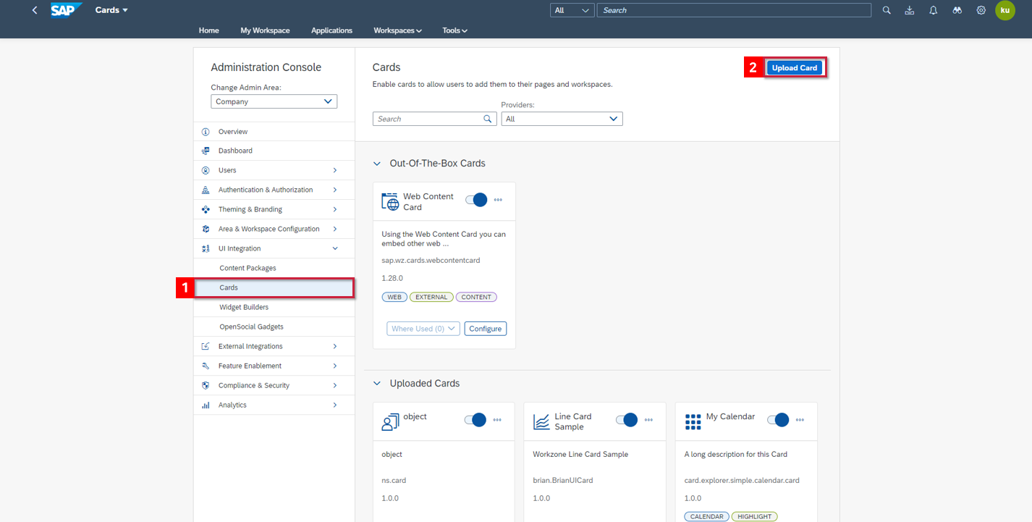
Task: Open the Applications menu item
Action: (x=331, y=30)
